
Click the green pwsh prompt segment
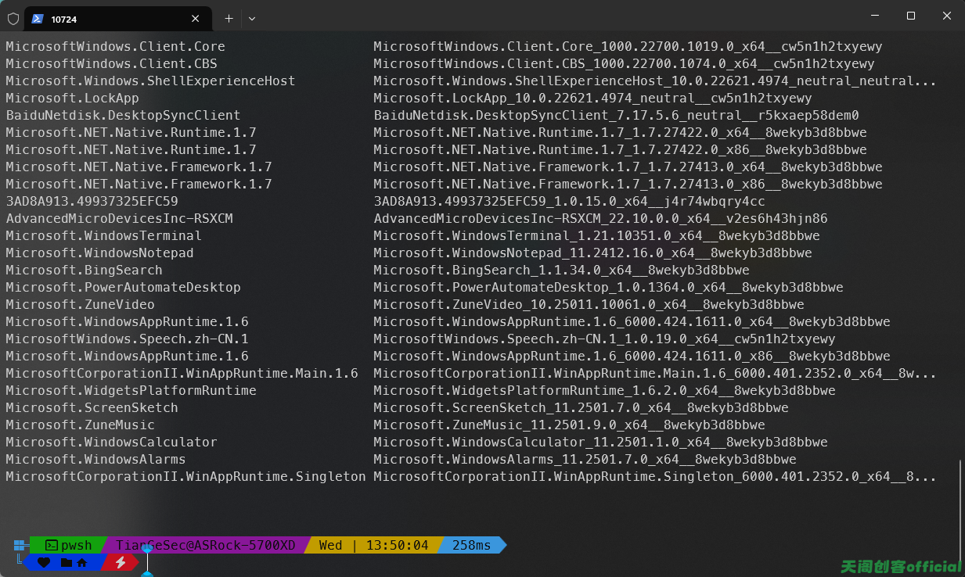[69, 545]
